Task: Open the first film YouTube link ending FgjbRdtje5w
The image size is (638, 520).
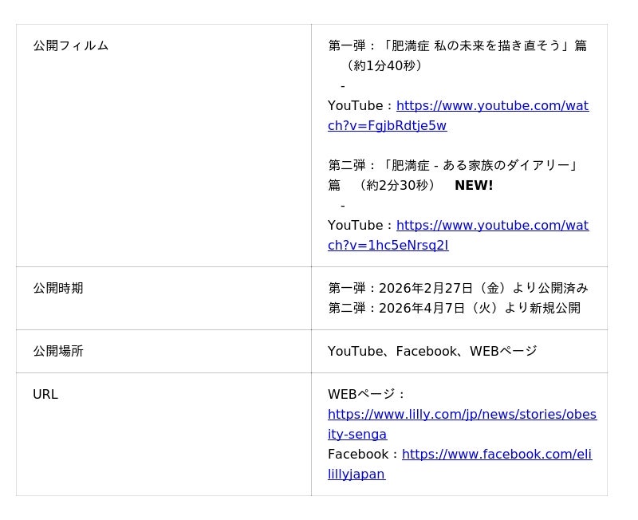Action: 492,106
